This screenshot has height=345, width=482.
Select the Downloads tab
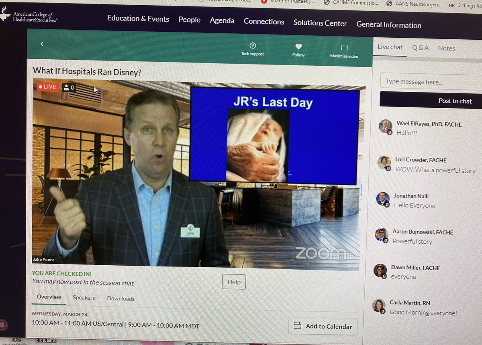tap(120, 299)
